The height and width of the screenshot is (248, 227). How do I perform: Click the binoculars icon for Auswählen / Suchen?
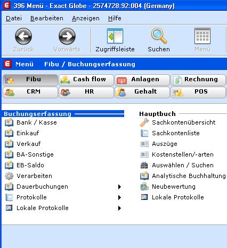click(x=144, y=165)
